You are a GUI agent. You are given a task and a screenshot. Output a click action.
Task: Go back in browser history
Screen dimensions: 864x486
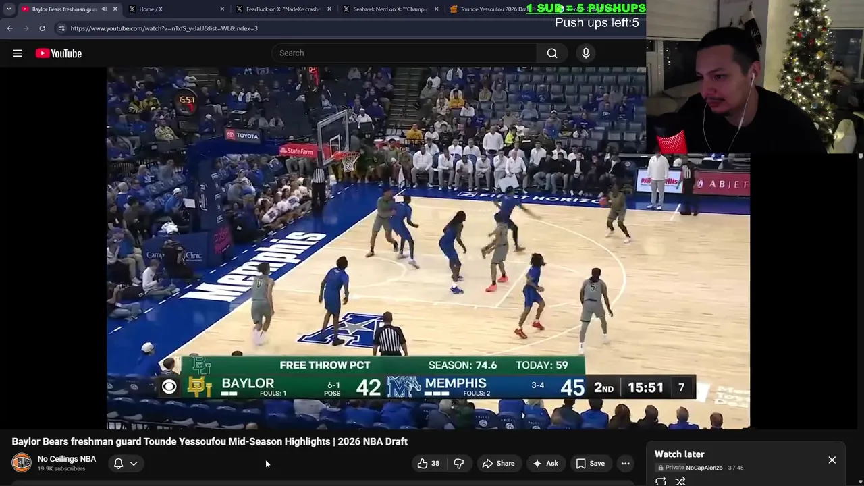[9, 28]
